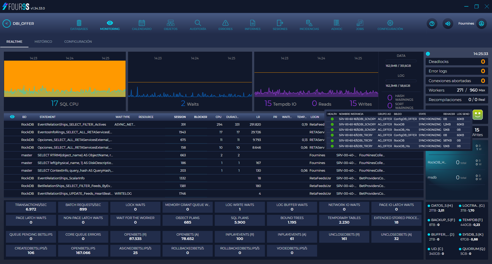Switch to the HISTÓRICO tab

[43, 41]
